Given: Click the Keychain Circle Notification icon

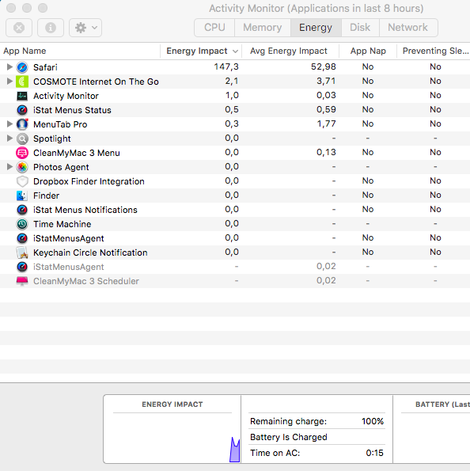Looking at the screenshot, I should tap(22, 253).
